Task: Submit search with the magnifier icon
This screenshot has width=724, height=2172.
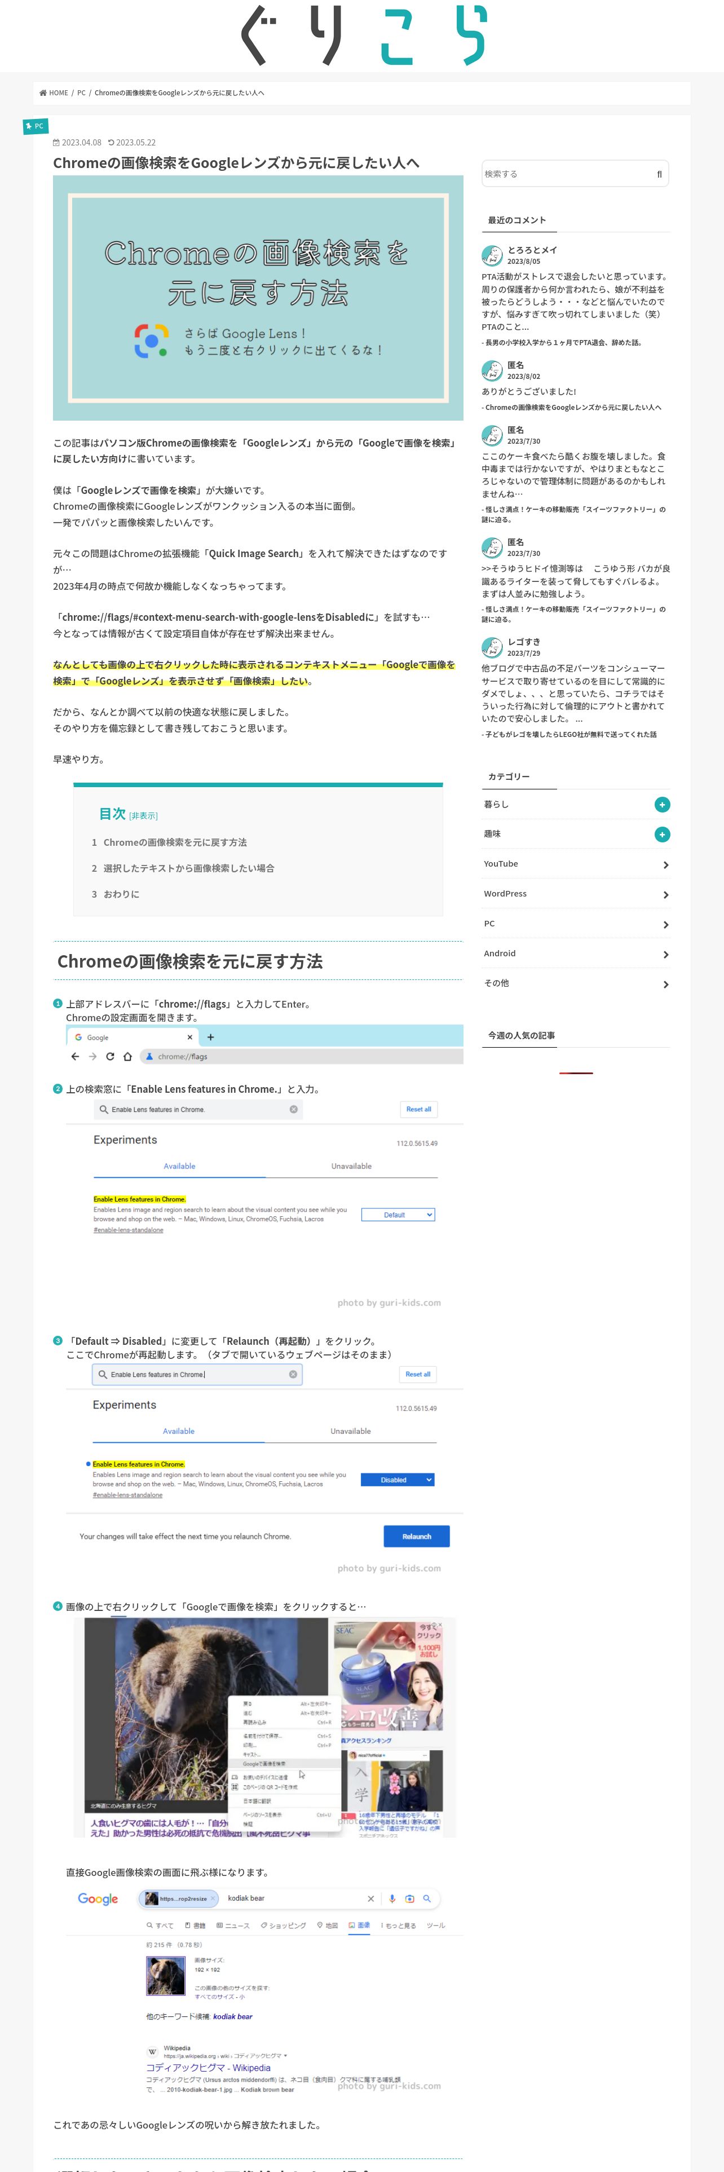Action: click(659, 174)
